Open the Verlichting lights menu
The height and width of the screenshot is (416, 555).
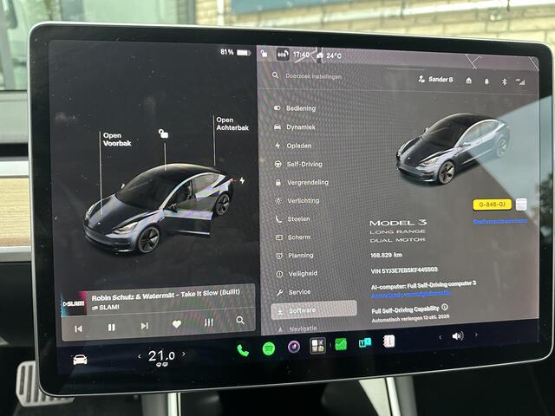point(298,200)
